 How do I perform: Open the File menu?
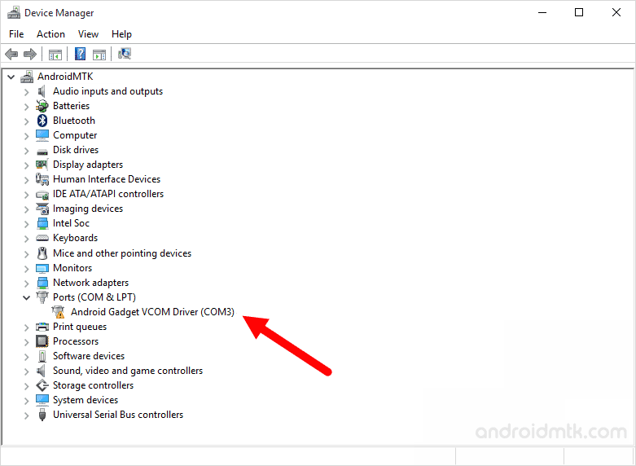point(16,34)
